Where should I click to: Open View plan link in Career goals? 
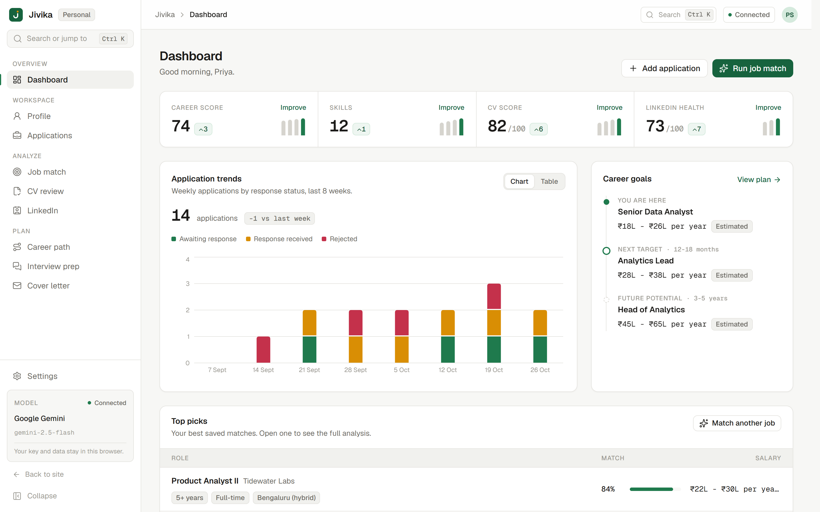point(759,179)
